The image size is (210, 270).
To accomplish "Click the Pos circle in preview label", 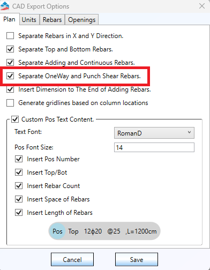I will (57, 231).
